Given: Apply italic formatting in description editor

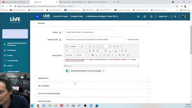Looking at the screenshot, I should pos(86,46).
